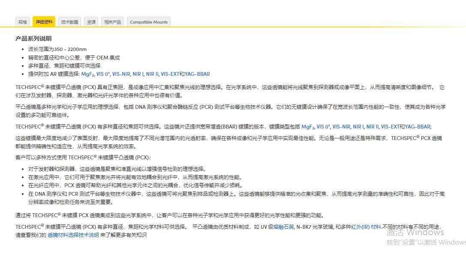The width and height of the screenshot is (466, 254).
Task: Open the Compatible Mounts tab
Action: point(148,22)
